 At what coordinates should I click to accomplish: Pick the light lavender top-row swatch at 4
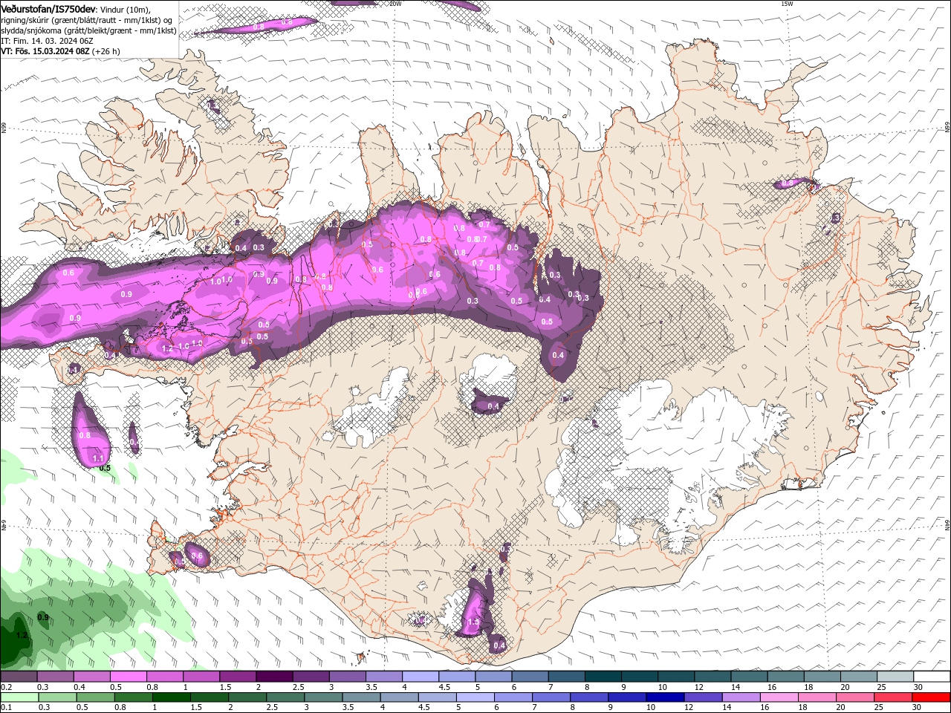pyautogui.click(x=421, y=677)
